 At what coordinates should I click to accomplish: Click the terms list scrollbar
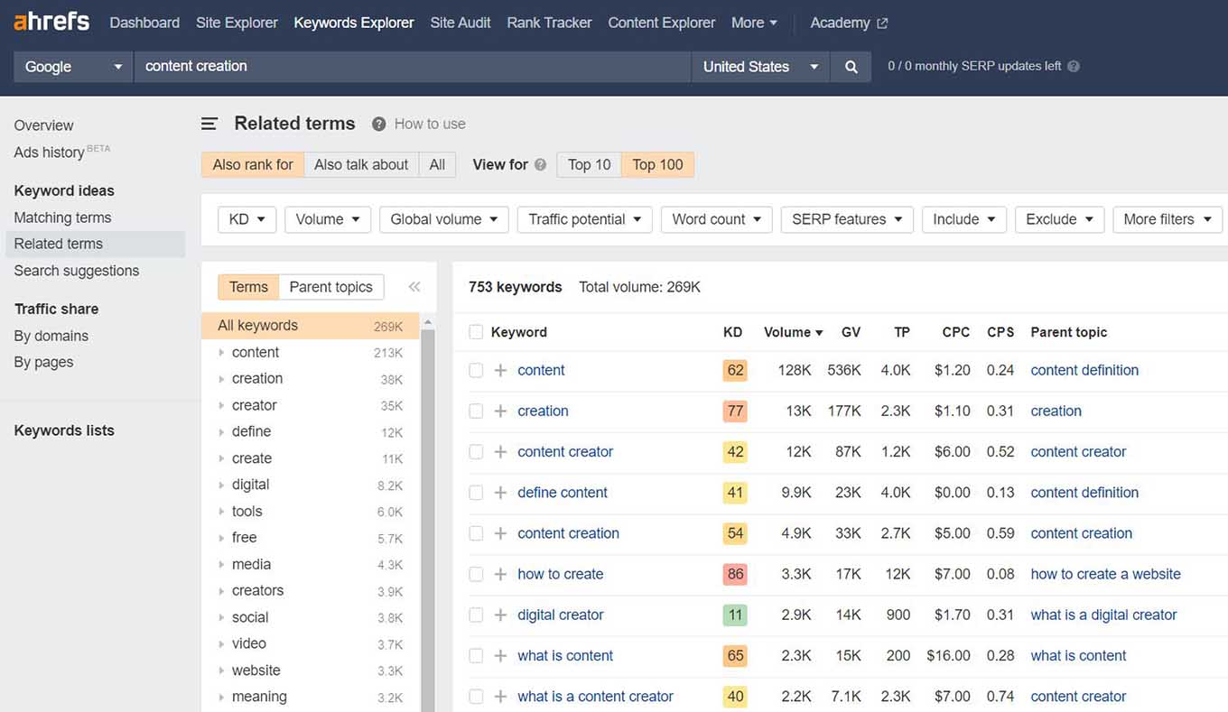(x=428, y=519)
